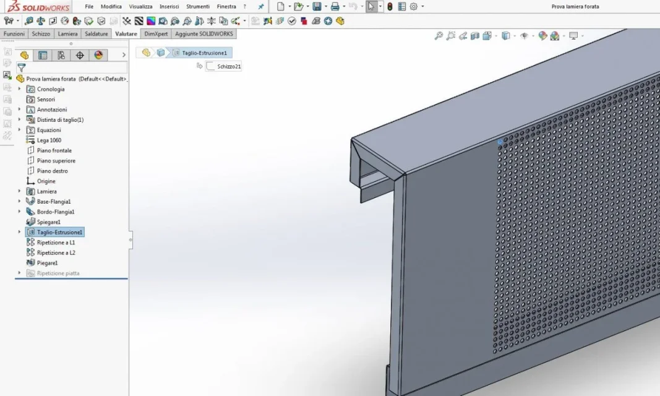This screenshot has height=396, width=660.
Task: Select the Zebra Stripes icon
Action: coord(139,20)
